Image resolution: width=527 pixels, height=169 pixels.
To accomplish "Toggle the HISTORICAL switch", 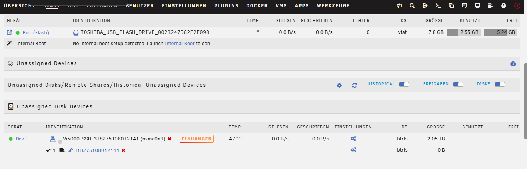I will [x=404, y=84].
